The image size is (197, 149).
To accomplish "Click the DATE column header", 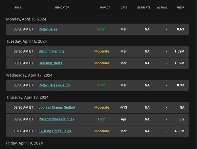I will click(x=124, y=8).
